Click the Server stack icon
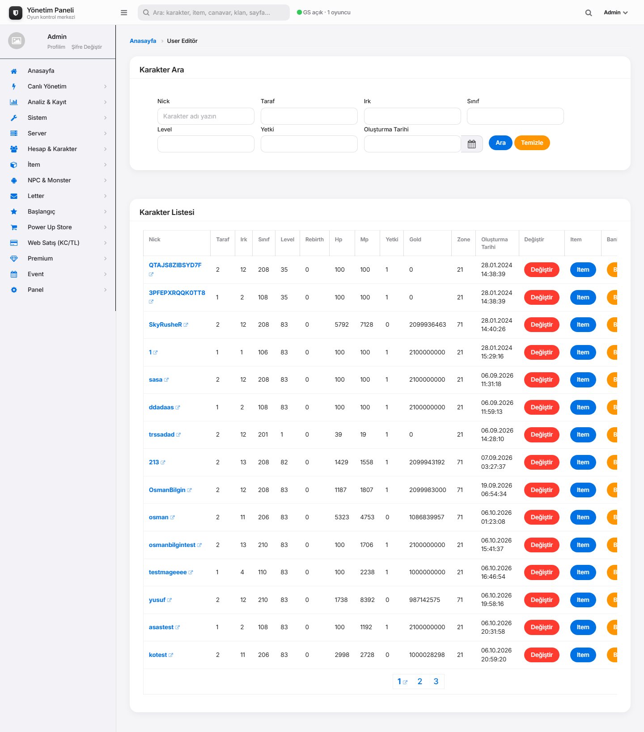This screenshot has width=644, height=732. [x=14, y=134]
